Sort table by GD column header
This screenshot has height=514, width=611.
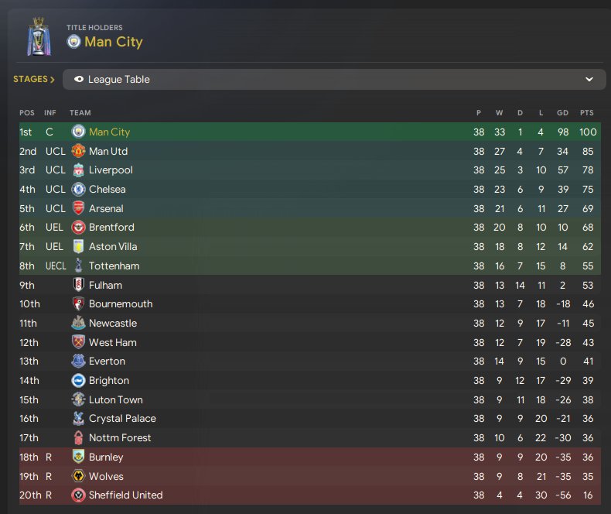(x=562, y=113)
